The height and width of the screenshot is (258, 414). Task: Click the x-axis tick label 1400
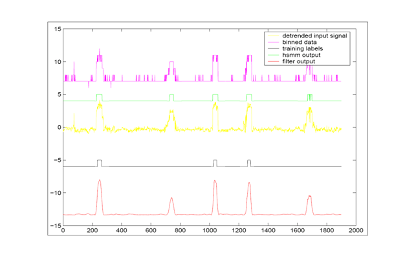(268, 231)
